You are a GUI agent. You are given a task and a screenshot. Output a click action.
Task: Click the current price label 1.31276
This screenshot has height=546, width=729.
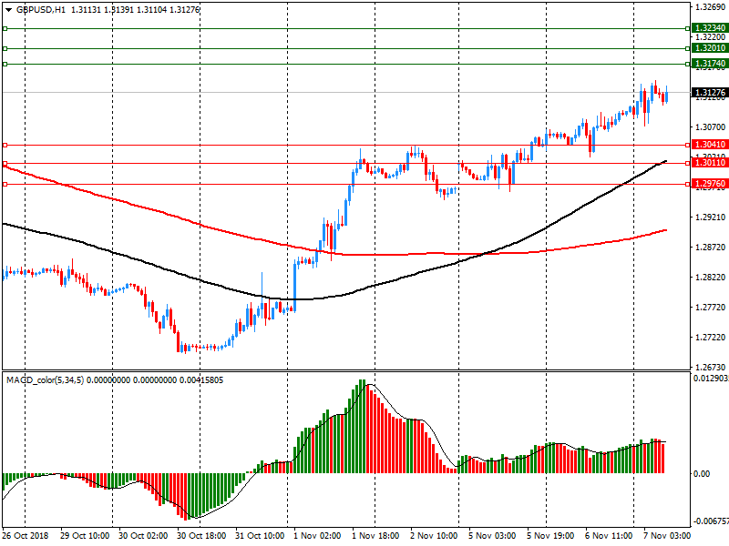[710, 93]
